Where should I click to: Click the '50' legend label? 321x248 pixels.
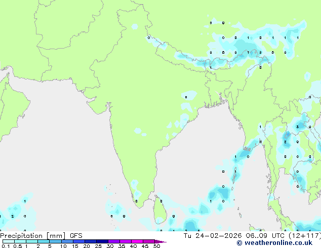[x=156, y=246]
